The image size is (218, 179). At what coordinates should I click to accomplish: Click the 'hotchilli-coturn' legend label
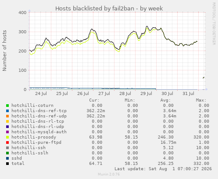(32, 106)
